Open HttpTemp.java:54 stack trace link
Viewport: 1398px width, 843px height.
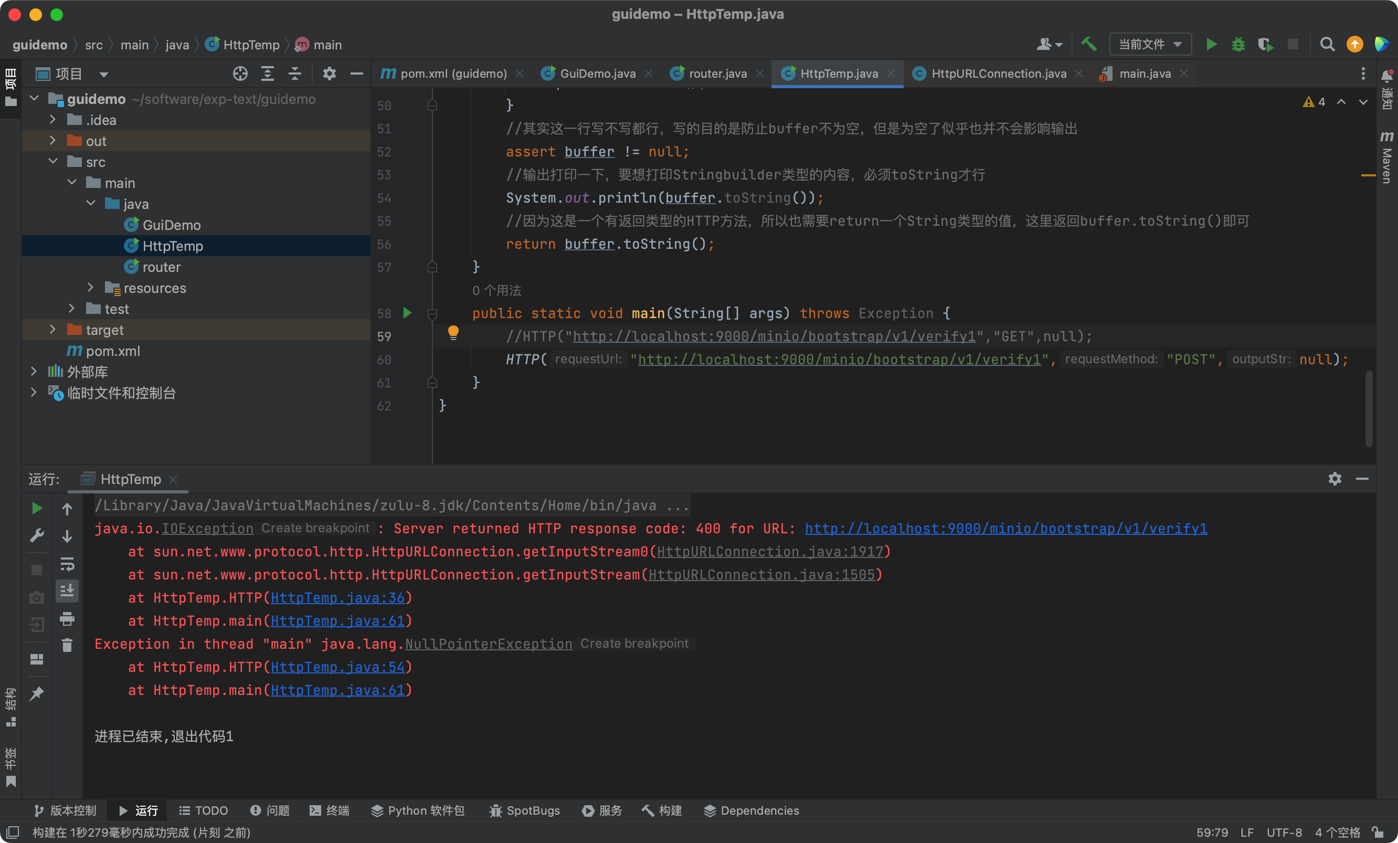337,667
